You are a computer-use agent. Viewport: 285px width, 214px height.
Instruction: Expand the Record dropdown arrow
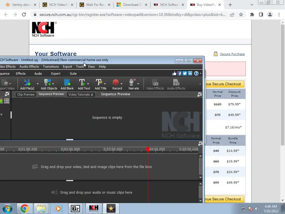pyautogui.click(x=121, y=84)
